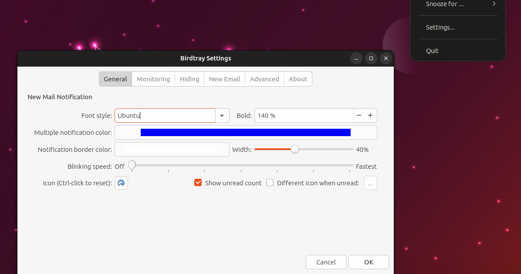
Task: Increase Bold percentage with plus stepper
Action: [x=370, y=115]
